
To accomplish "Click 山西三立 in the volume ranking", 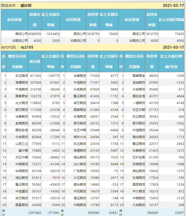I will click(x=21, y=144).
